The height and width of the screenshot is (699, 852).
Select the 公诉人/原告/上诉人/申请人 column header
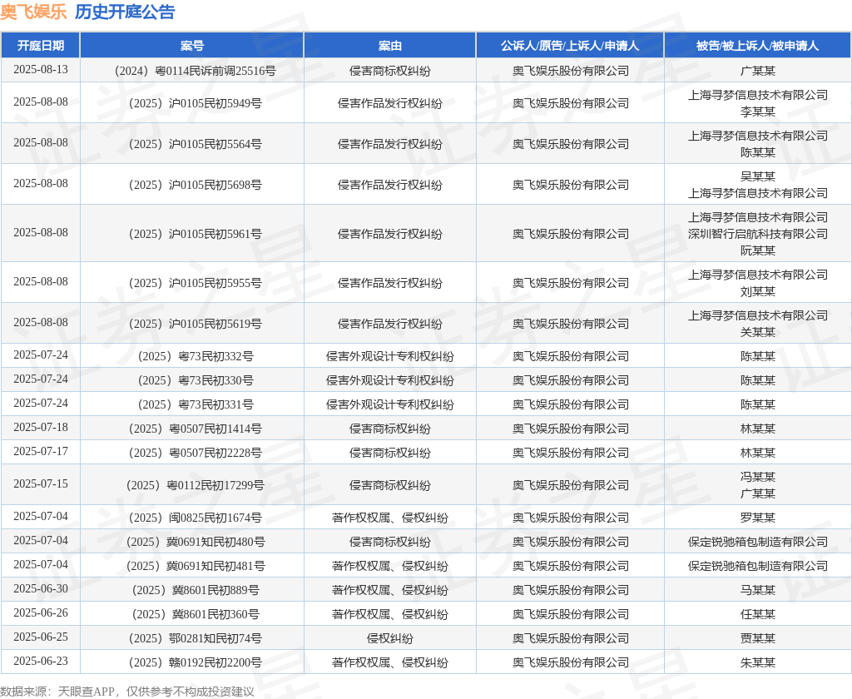tap(570, 46)
